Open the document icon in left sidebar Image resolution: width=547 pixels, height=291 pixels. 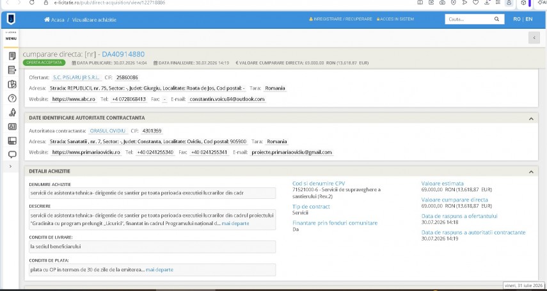coord(12,56)
